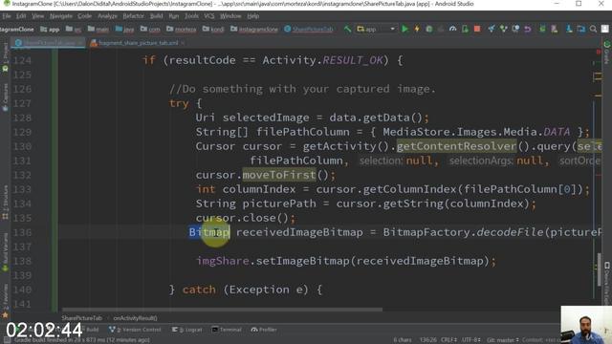Open the Gradle side tool window
This screenshot has width=612, height=344.
click(606, 53)
